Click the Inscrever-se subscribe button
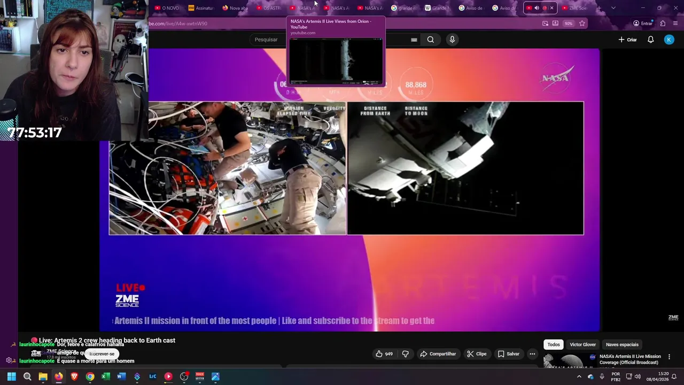684x385 pixels. [102, 353]
